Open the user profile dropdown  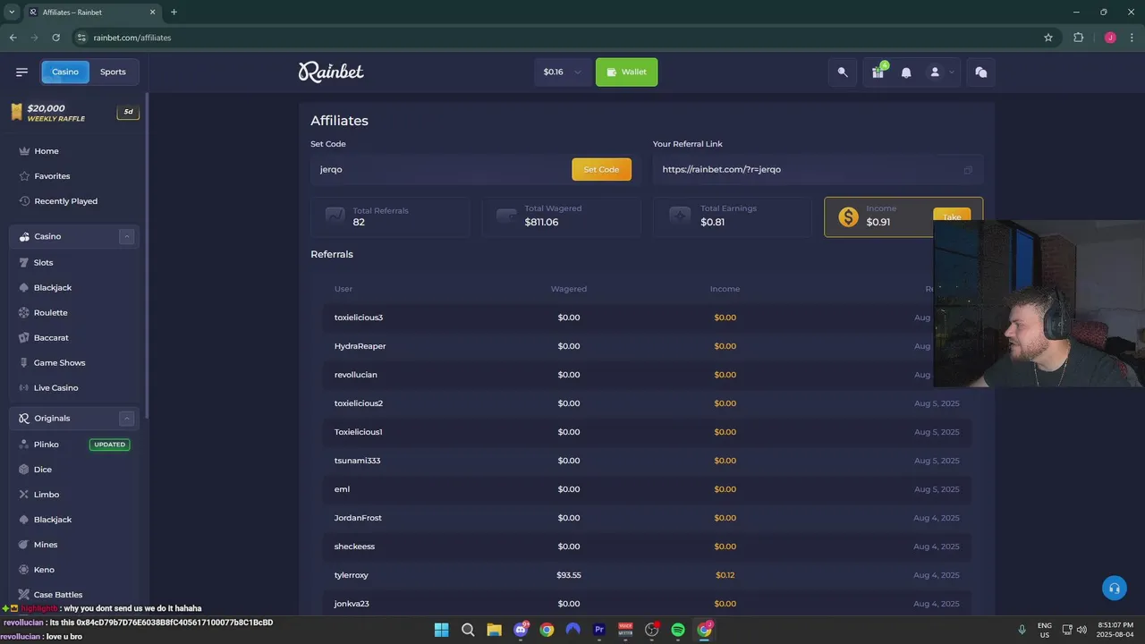click(x=941, y=72)
